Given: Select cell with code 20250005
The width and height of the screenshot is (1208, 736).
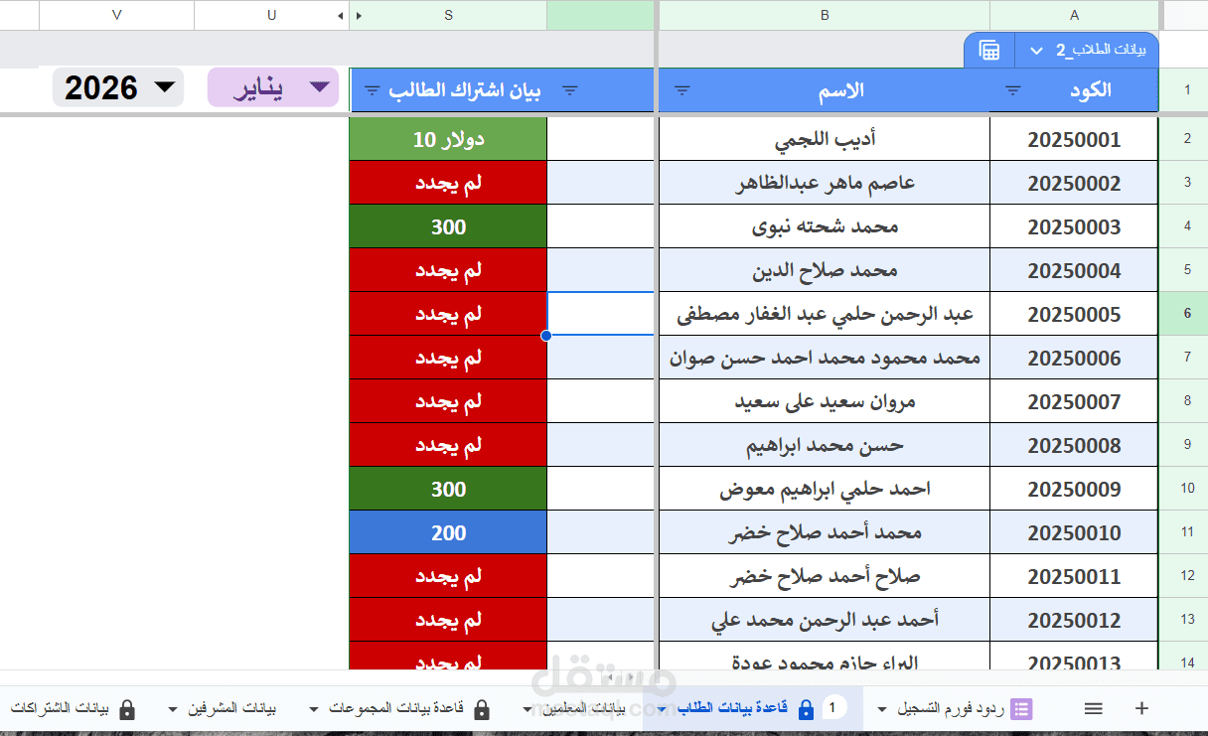Looking at the screenshot, I should click(1074, 314).
